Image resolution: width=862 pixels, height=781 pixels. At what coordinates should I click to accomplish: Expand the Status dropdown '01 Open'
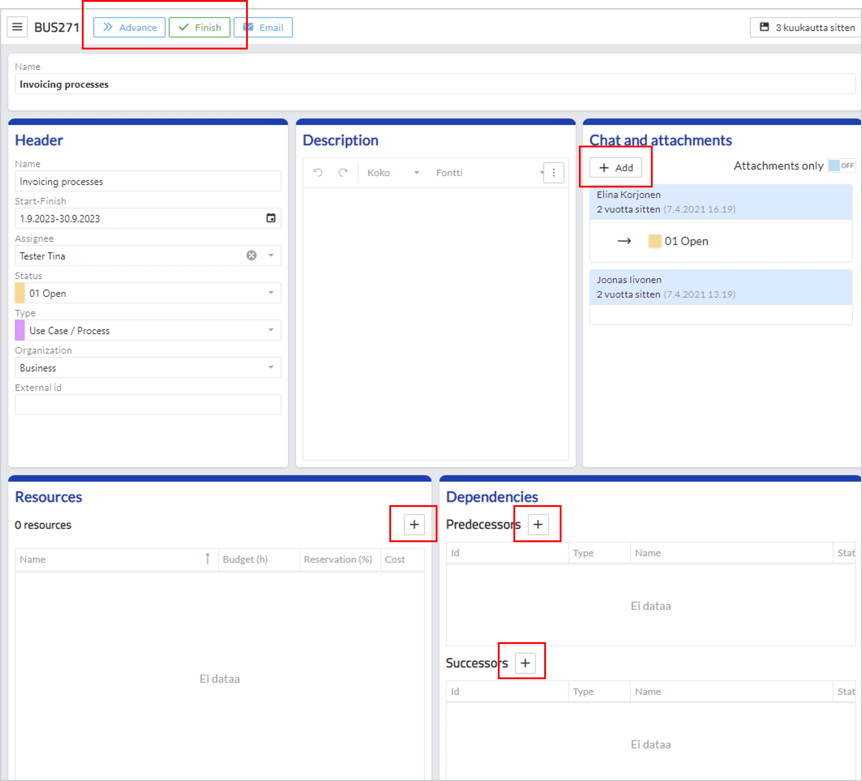271,292
